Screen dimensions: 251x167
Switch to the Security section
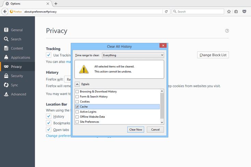tap(17, 76)
